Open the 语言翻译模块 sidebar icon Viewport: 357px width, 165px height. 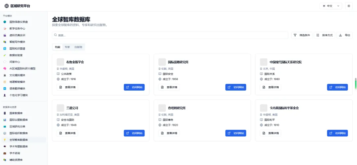(5, 88)
